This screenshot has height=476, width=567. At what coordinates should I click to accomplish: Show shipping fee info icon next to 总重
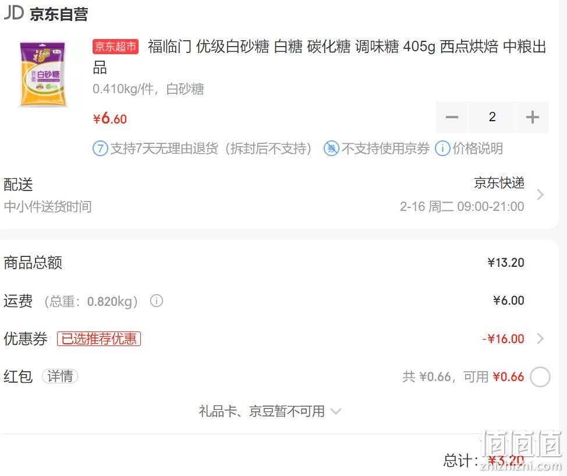pos(157,301)
